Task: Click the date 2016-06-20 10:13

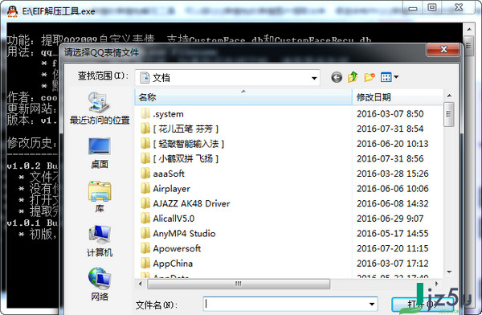Action: click(x=393, y=144)
